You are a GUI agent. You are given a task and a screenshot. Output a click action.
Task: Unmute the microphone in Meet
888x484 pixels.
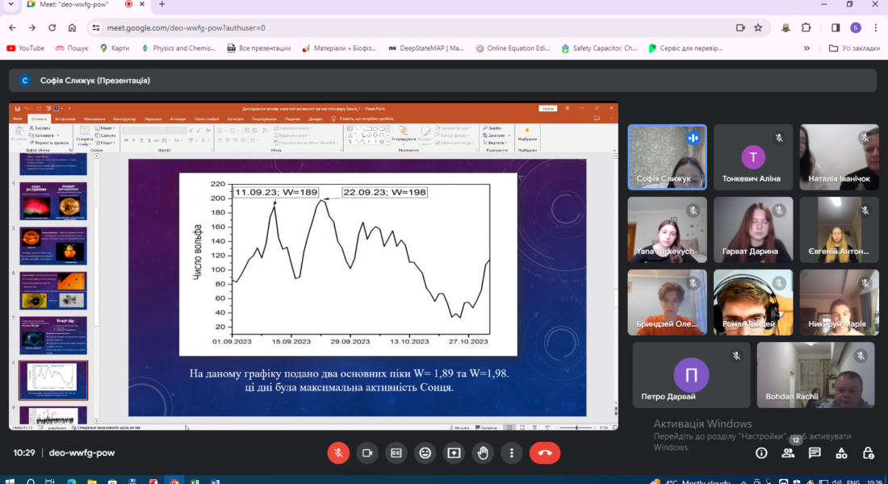pyautogui.click(x=338, y=453)
